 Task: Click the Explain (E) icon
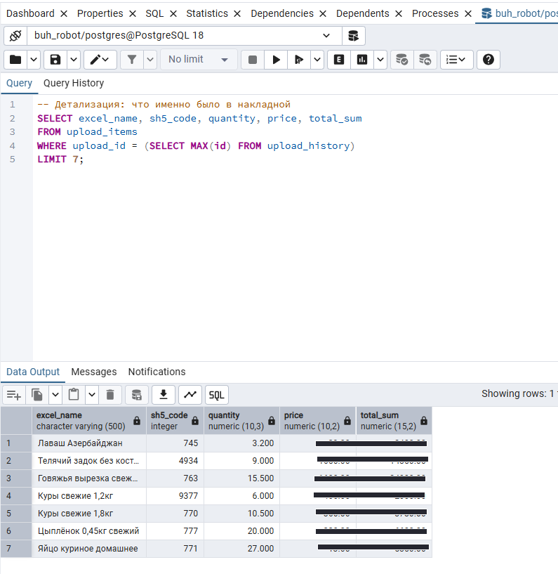(x=339, y=60)
